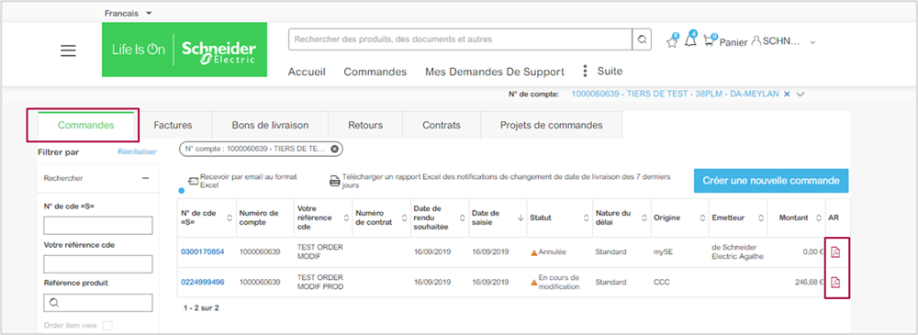
Task: Toggle the Order item view checkbox
Action: click(107, 326)
